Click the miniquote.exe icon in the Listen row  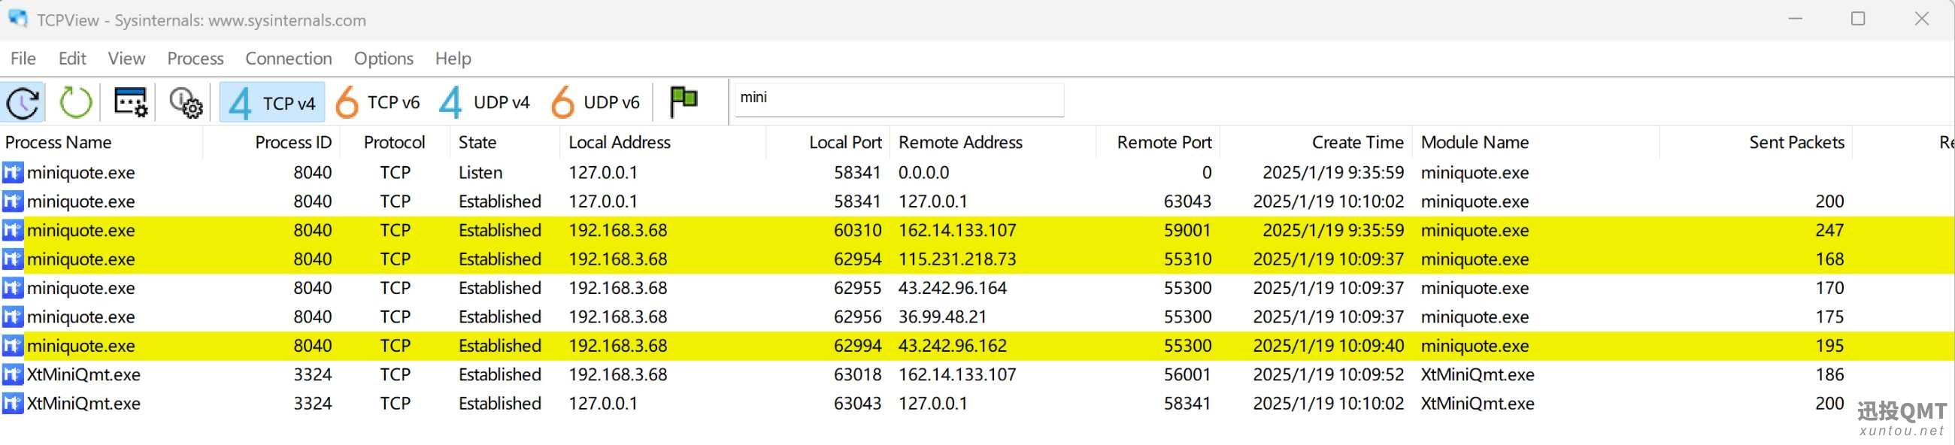tap(13, 173)
